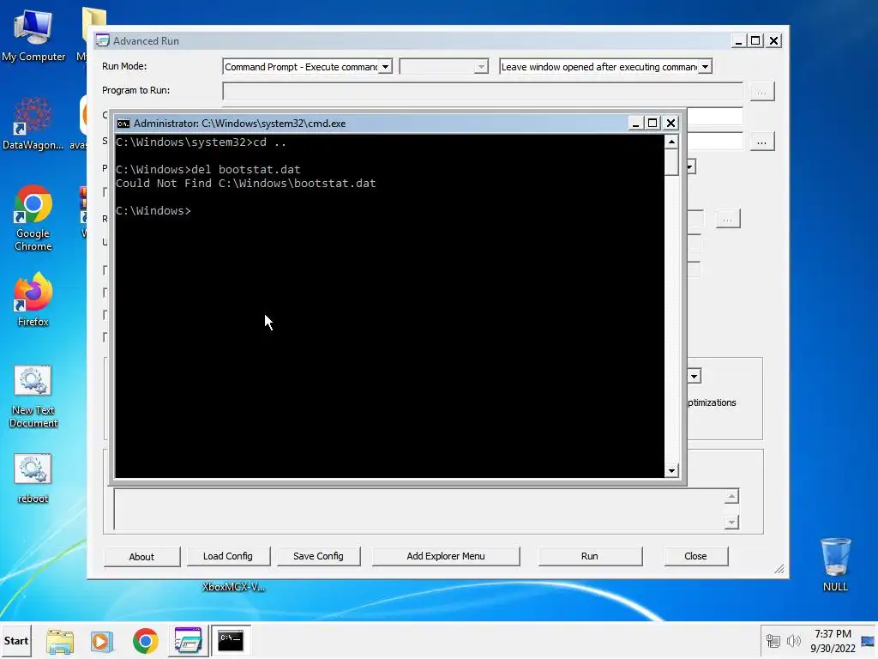Open My Computer desktop icon
Image resolution: width=878 pixels, height=659 pixels.
pos(33,34)
